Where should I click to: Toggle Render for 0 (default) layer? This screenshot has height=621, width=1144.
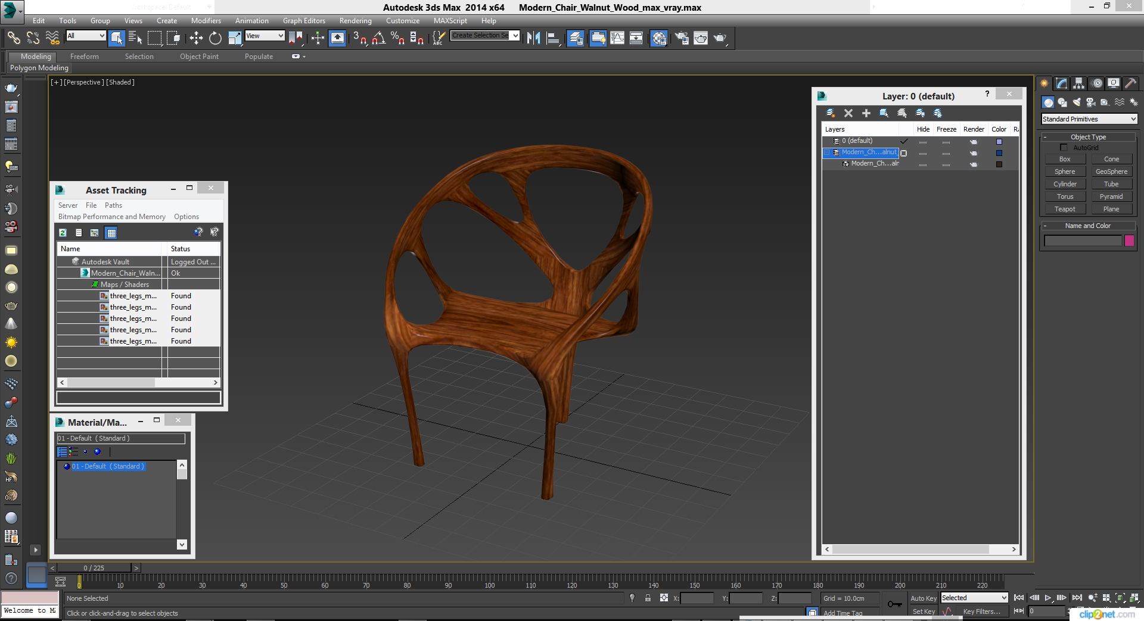pos(973,142)
